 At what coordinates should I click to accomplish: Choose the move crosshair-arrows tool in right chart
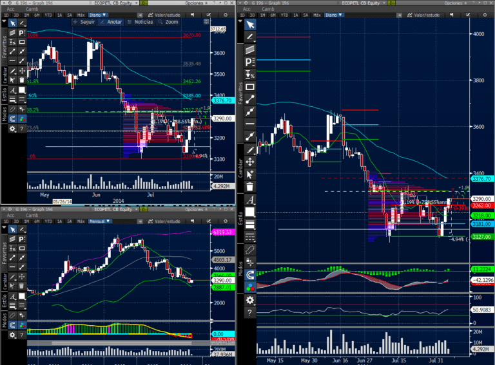coord(250,161)
